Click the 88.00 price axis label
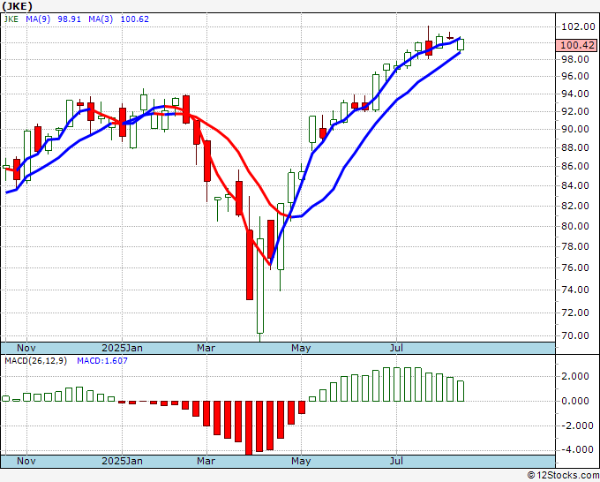This screenshot has height=482, width=600. pyautogui.click(x=575, y=147)
